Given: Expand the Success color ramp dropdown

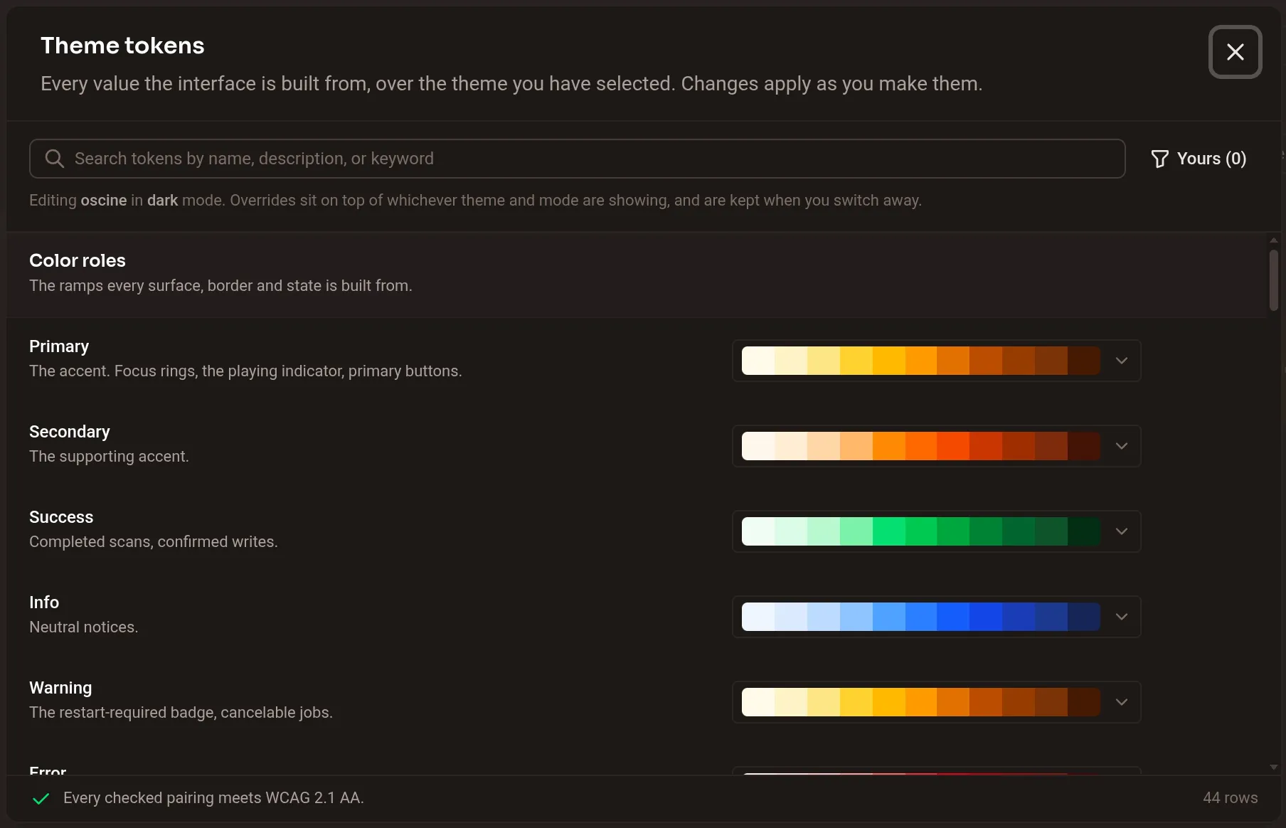Looking at the screenshot, I should pyautogui.click(x=1122, y=531).
